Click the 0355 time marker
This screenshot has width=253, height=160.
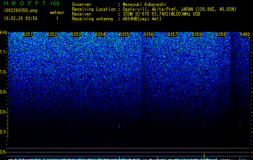click(x=124, y=34)
